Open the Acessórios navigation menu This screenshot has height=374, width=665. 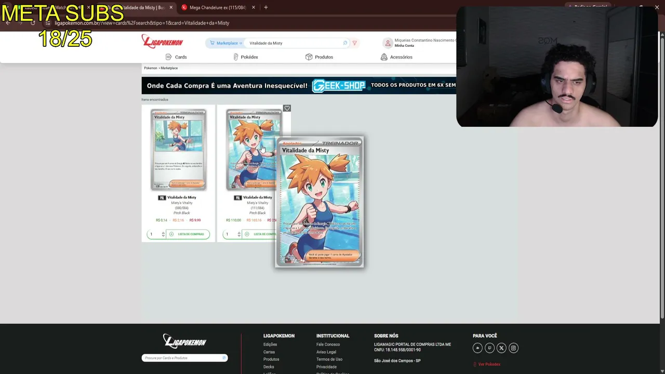coord(396,57)
